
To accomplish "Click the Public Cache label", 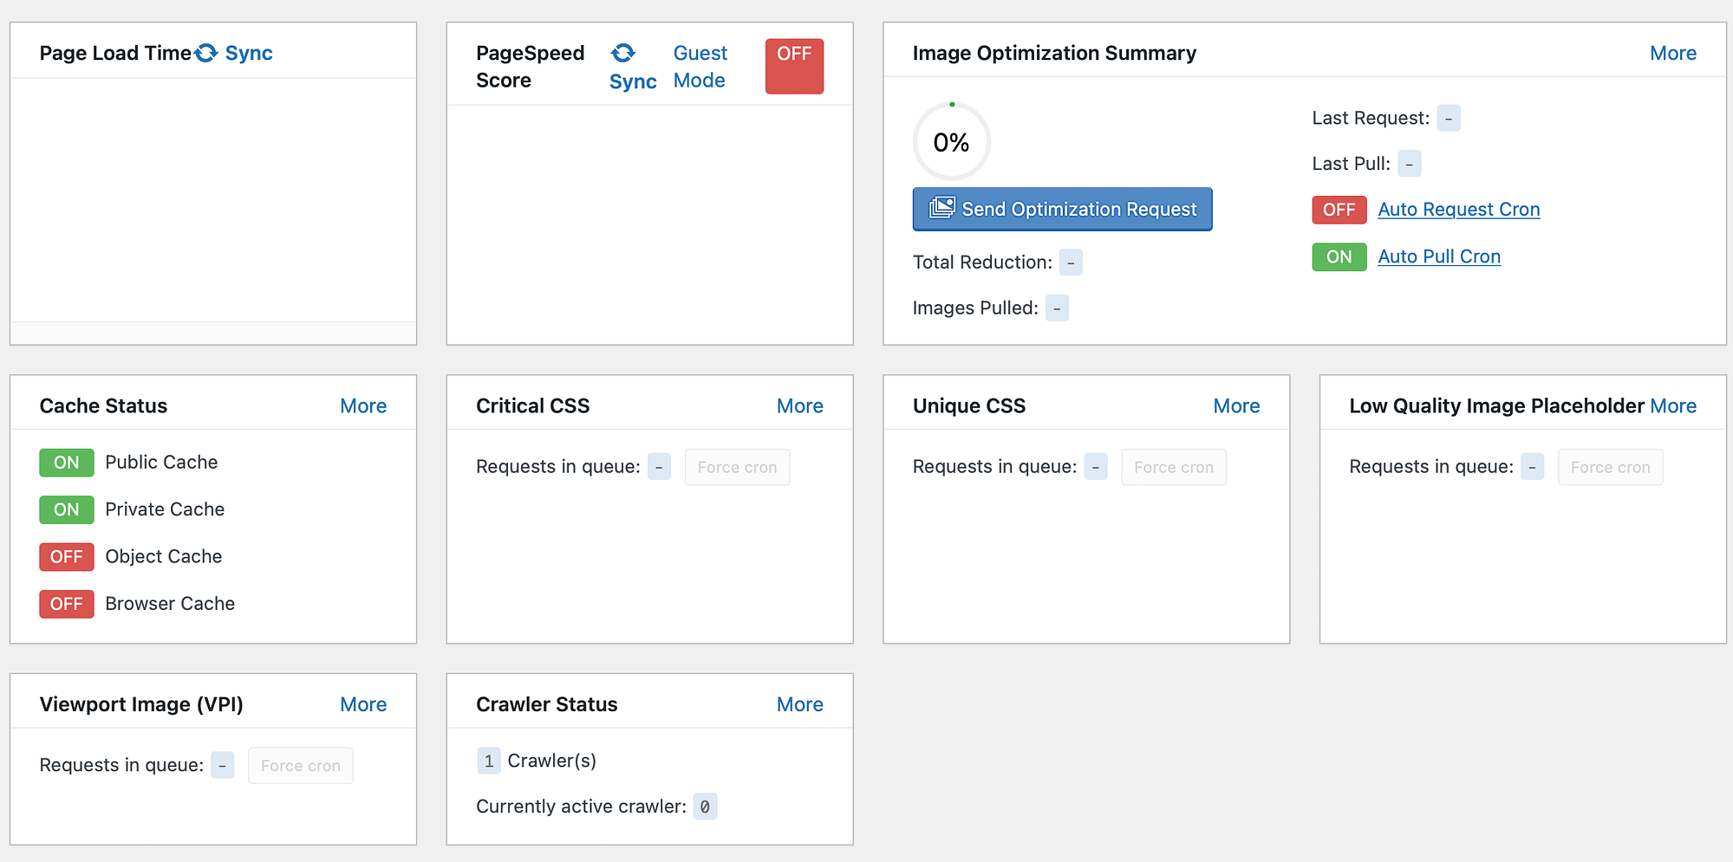I will tap(161, 463).
